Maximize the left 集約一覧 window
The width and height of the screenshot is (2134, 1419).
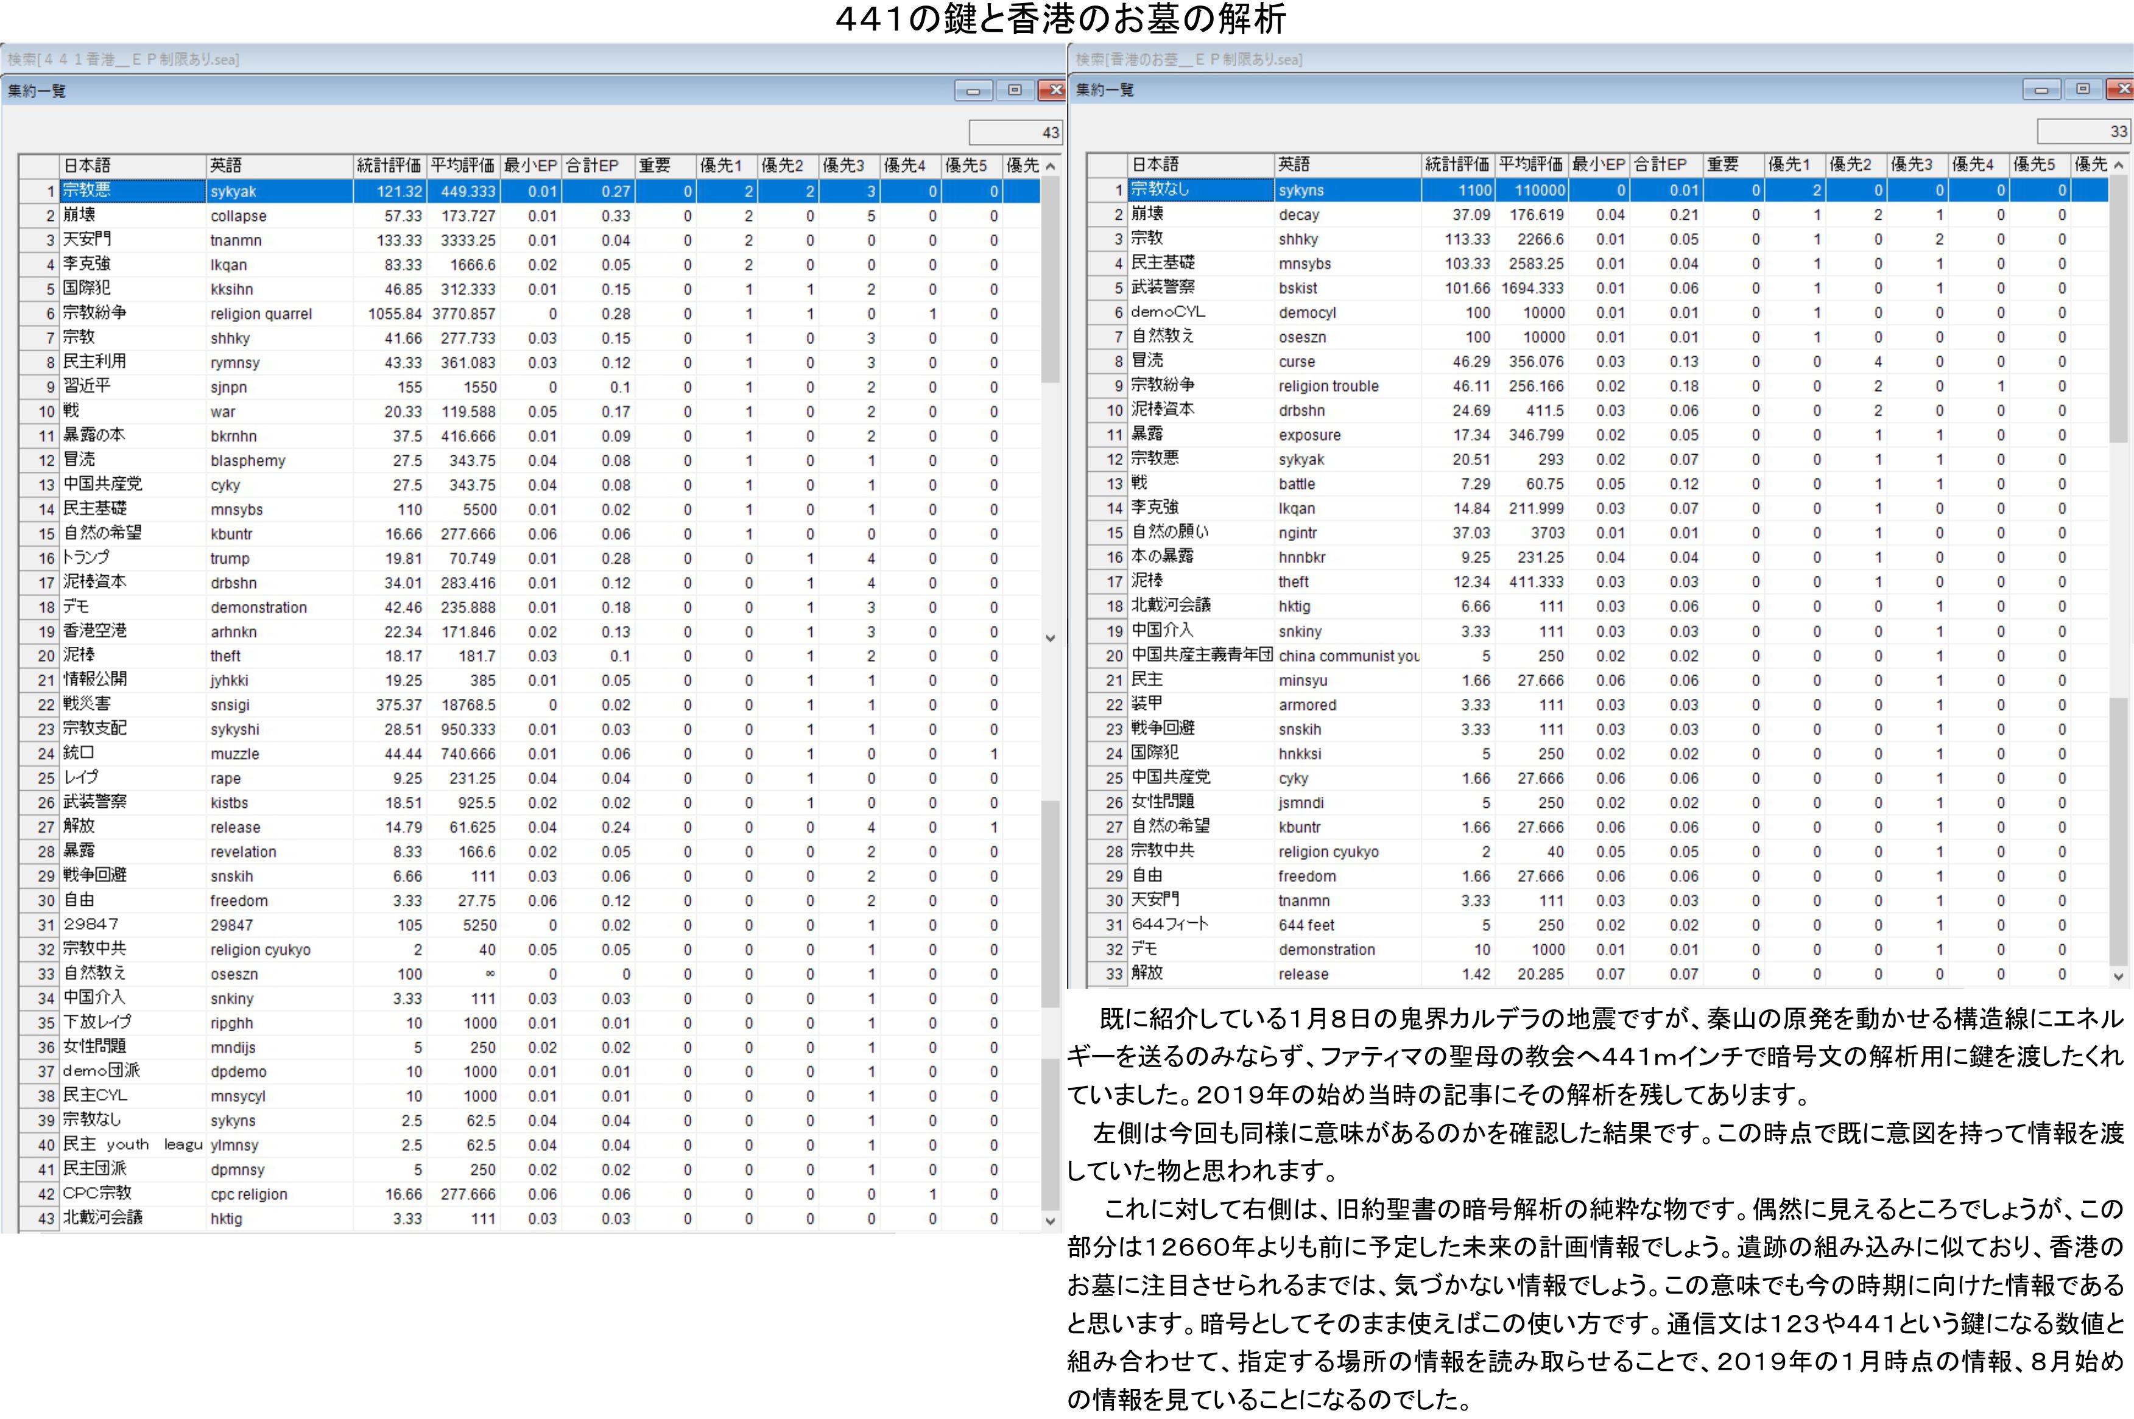[x=1014, y=91]
